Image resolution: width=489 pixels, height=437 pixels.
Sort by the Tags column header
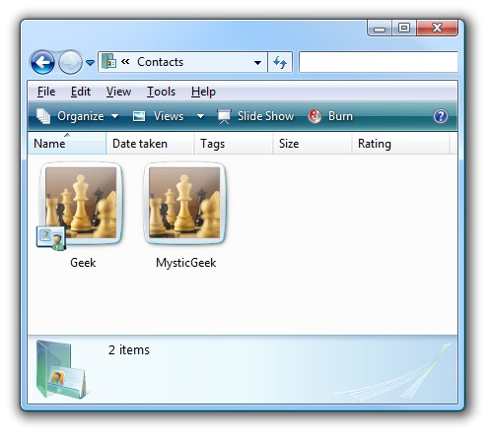234,144
